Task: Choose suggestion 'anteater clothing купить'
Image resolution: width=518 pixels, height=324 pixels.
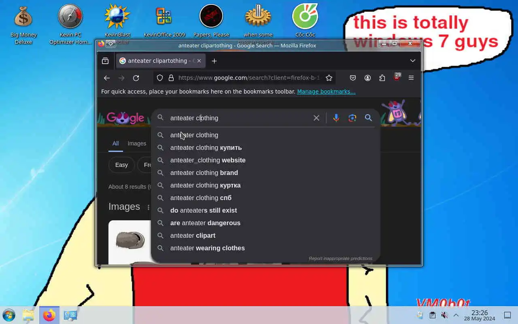Action: pos(265,147)
